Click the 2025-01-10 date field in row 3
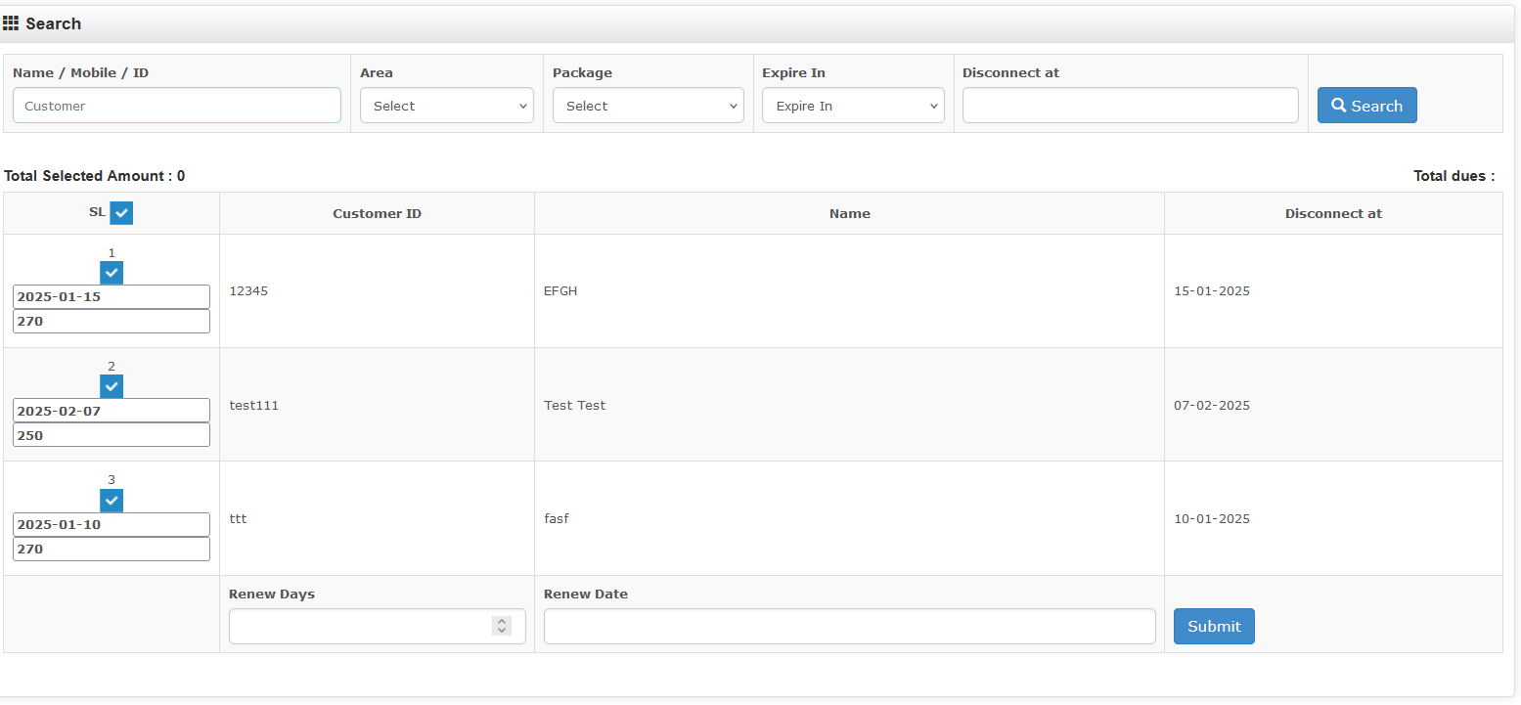Viewport: 1521px width, 705px height. point(112,525)
